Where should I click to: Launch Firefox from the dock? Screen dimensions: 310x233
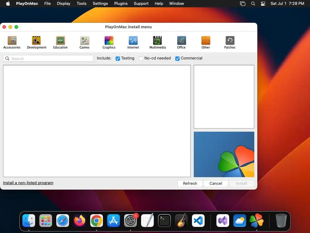click(80, 221)
